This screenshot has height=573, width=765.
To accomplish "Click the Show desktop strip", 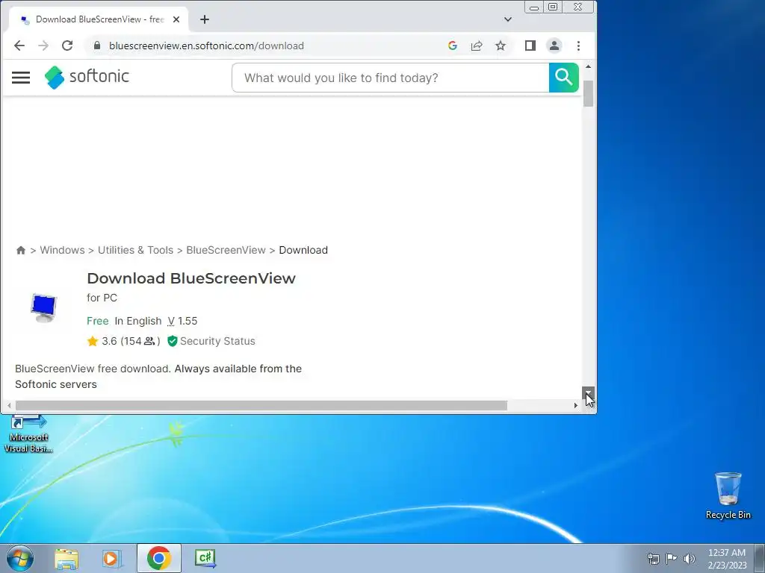I will [760, 558].
